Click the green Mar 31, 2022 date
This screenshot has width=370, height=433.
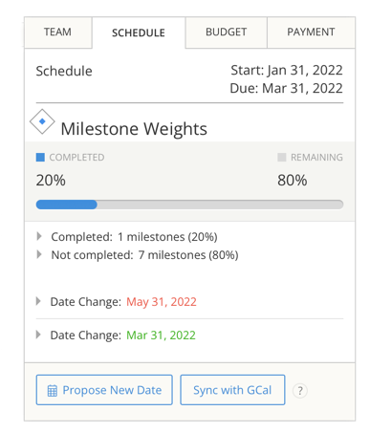[x=161, y=336]
